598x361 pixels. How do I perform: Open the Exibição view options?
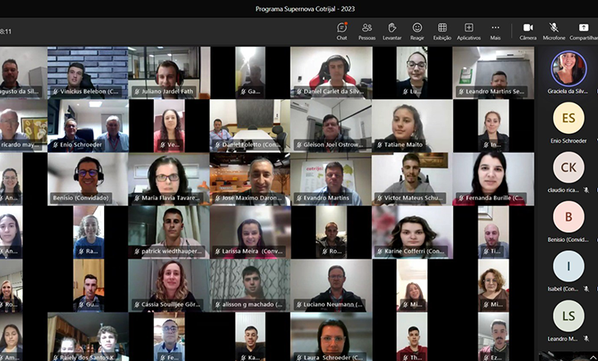pyautogui.click(x=442, y=31)
